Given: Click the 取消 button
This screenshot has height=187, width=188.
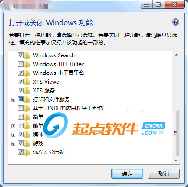Looking at the screenshot, I should [163, 173].
